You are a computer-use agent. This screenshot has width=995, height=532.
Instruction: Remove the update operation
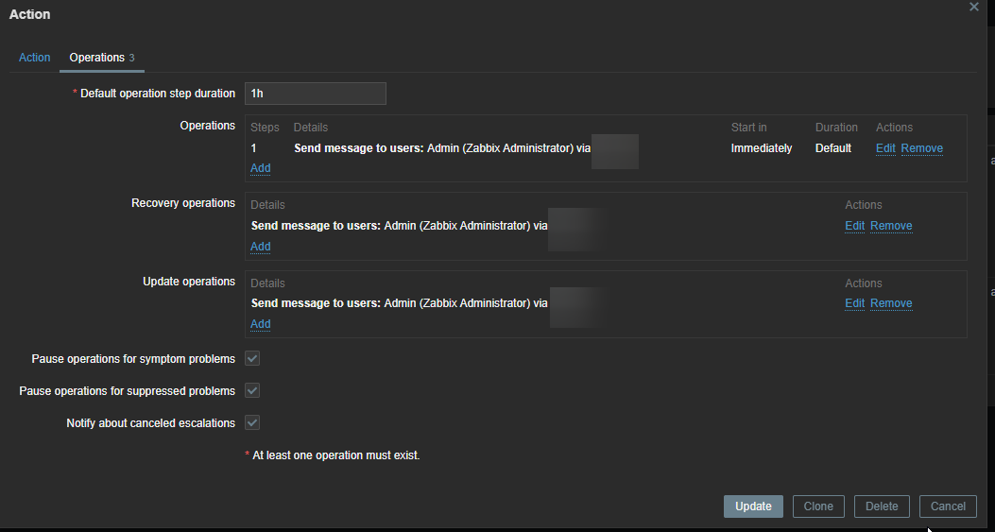pyautogui.click(x=891, y=303)
